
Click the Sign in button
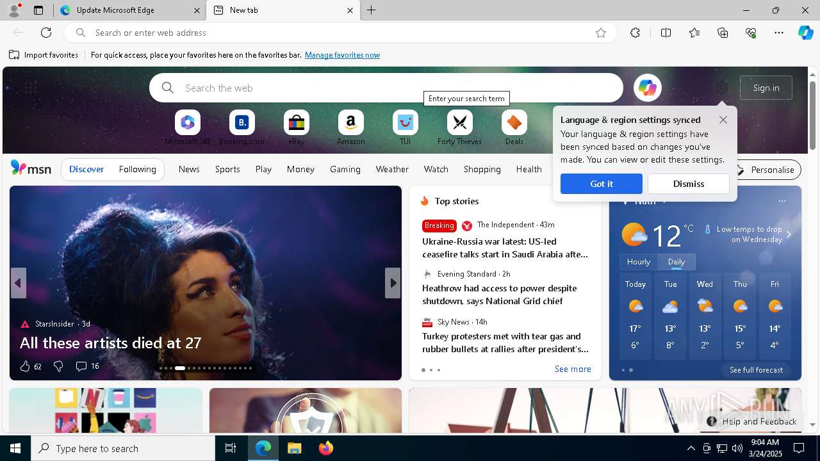(766, 88)
